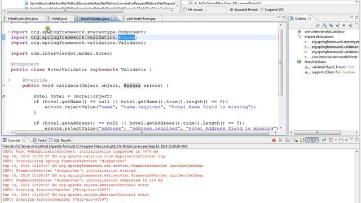Select the Suspend VM radio button

[x=262, y=10]
